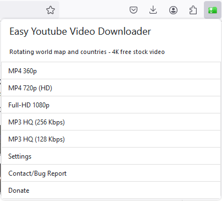Toggle the green Easy Youtube Downloader icon
The height and width of the screenshot is (201, 222).
pos(213,10)
